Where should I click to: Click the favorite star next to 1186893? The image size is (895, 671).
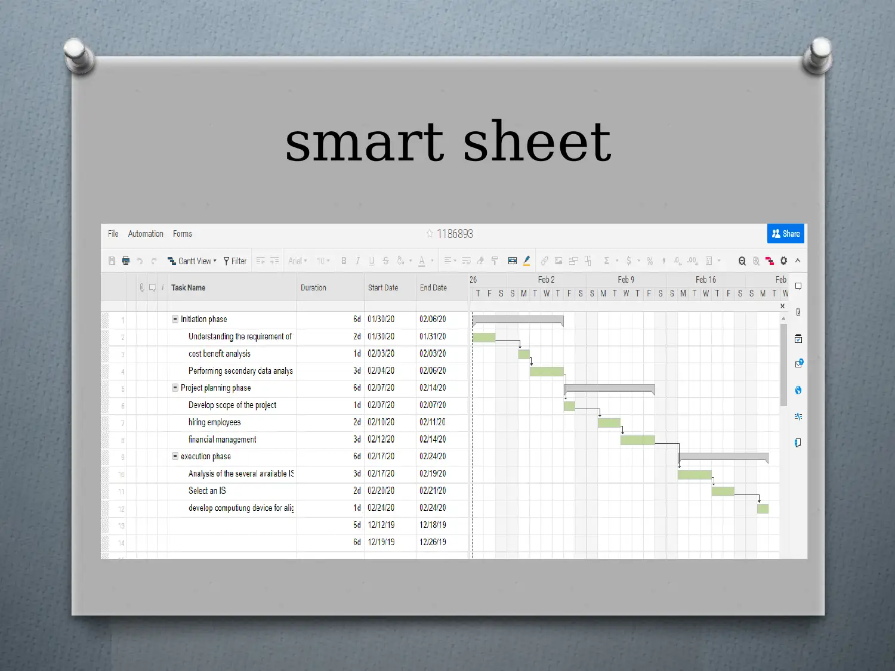[x=430, y=234]
